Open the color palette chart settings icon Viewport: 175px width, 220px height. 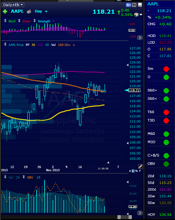pyautogui.click(x=136, y=14)
